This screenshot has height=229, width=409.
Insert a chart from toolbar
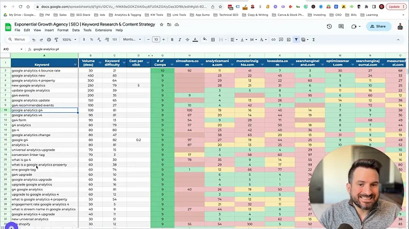(289, 40)
